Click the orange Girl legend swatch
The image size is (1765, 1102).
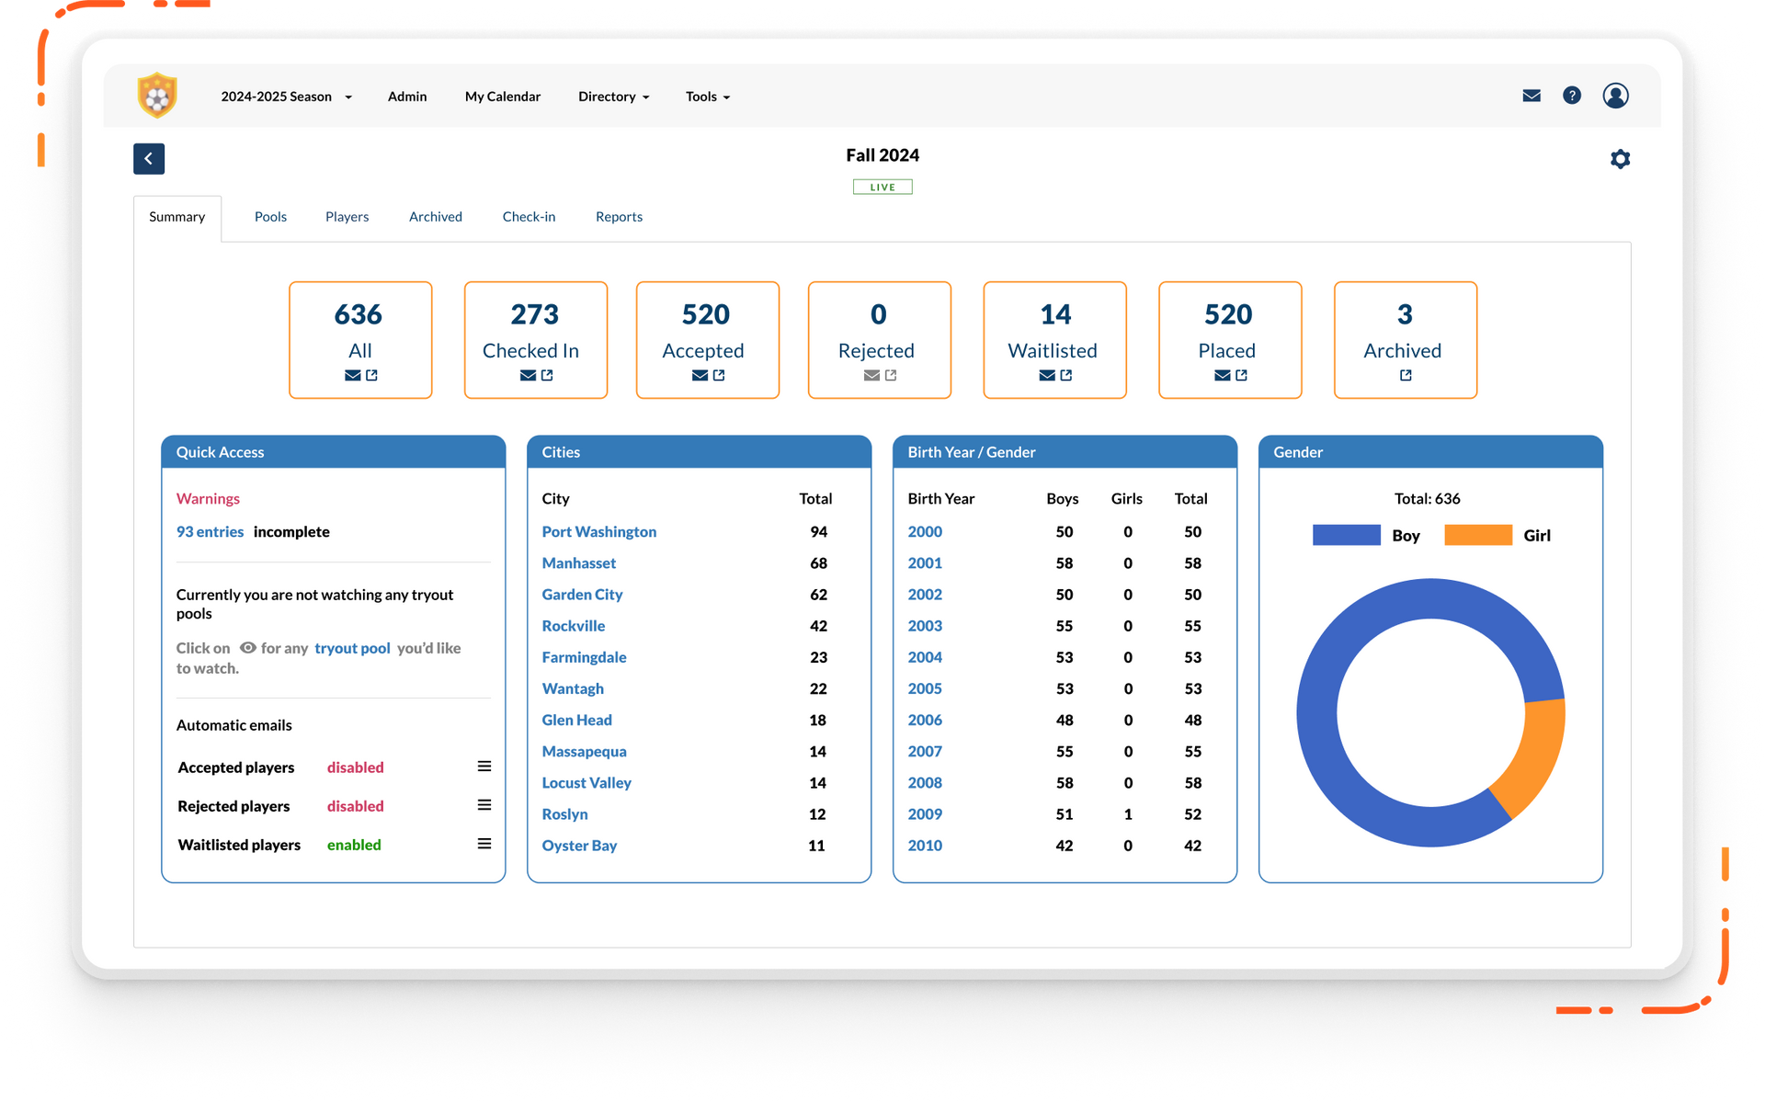(x=1477, y=536)
